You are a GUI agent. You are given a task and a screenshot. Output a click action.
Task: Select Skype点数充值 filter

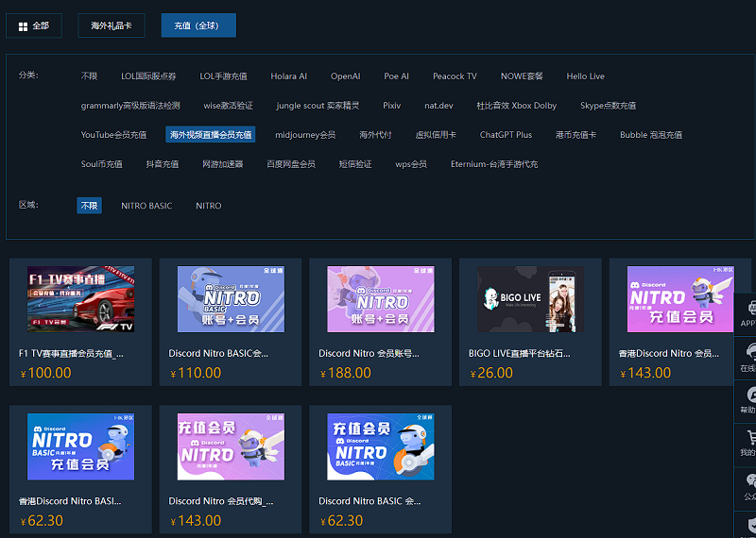(608, 106)
